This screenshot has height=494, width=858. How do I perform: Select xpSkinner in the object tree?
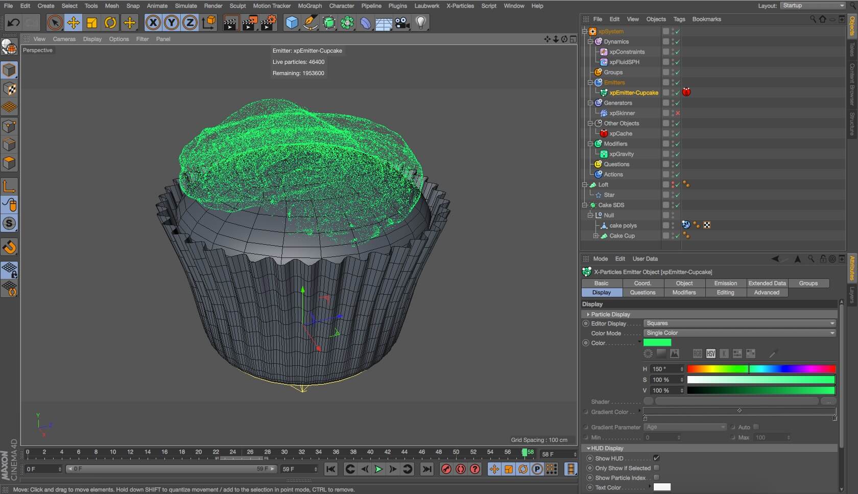click(622, 113)
